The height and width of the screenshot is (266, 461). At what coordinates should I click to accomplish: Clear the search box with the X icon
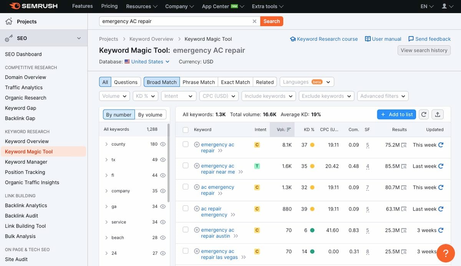point(254,22)
